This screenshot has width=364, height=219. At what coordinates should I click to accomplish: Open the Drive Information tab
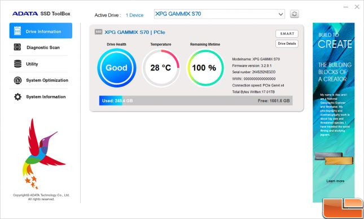(x=41, y=30)
